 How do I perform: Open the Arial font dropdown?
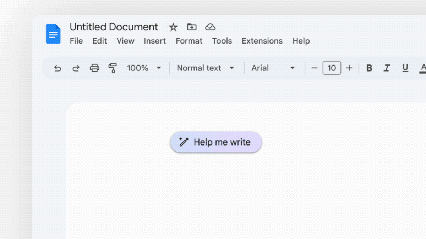(x=273, y=68)
